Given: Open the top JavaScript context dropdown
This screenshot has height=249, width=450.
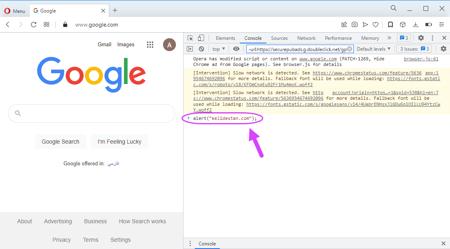Looking at the screenshot, I should [219, 49].
